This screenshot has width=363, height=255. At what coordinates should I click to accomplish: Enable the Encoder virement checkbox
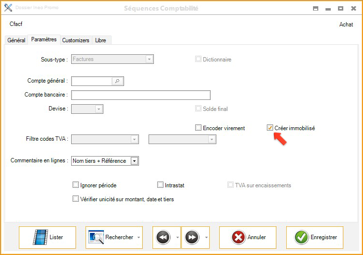point(198,128)
